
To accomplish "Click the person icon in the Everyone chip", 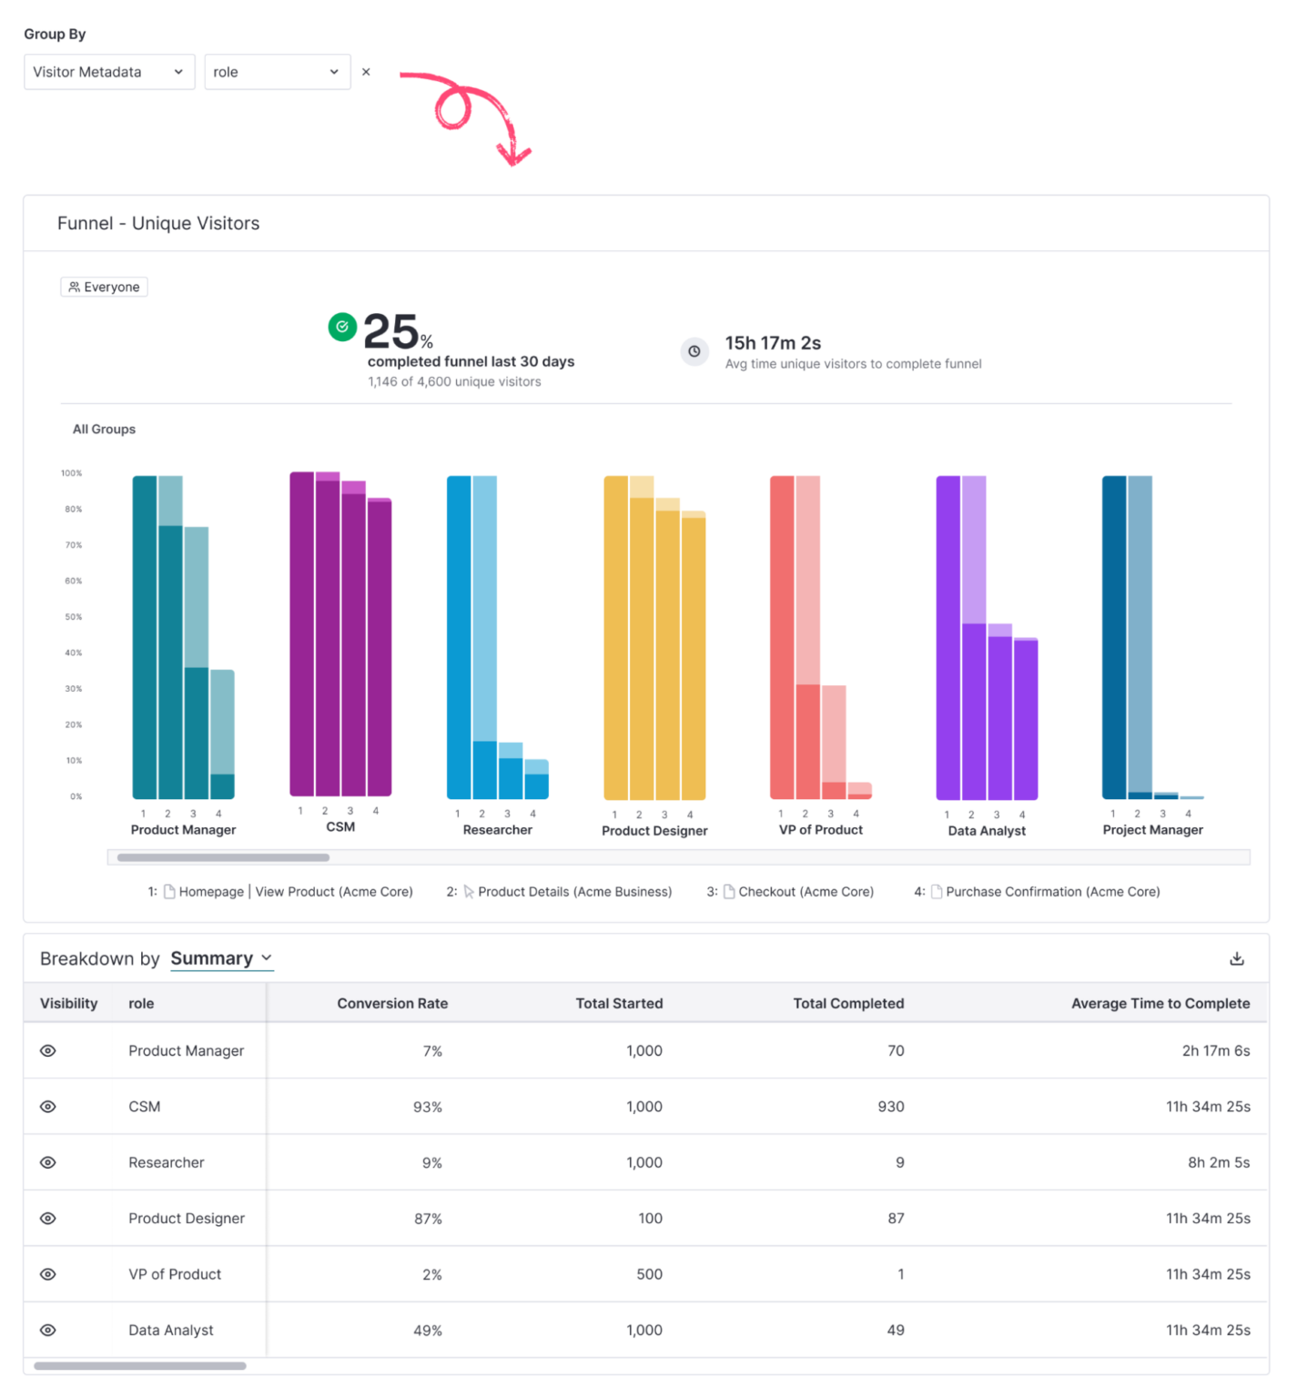I will point(76,286).
